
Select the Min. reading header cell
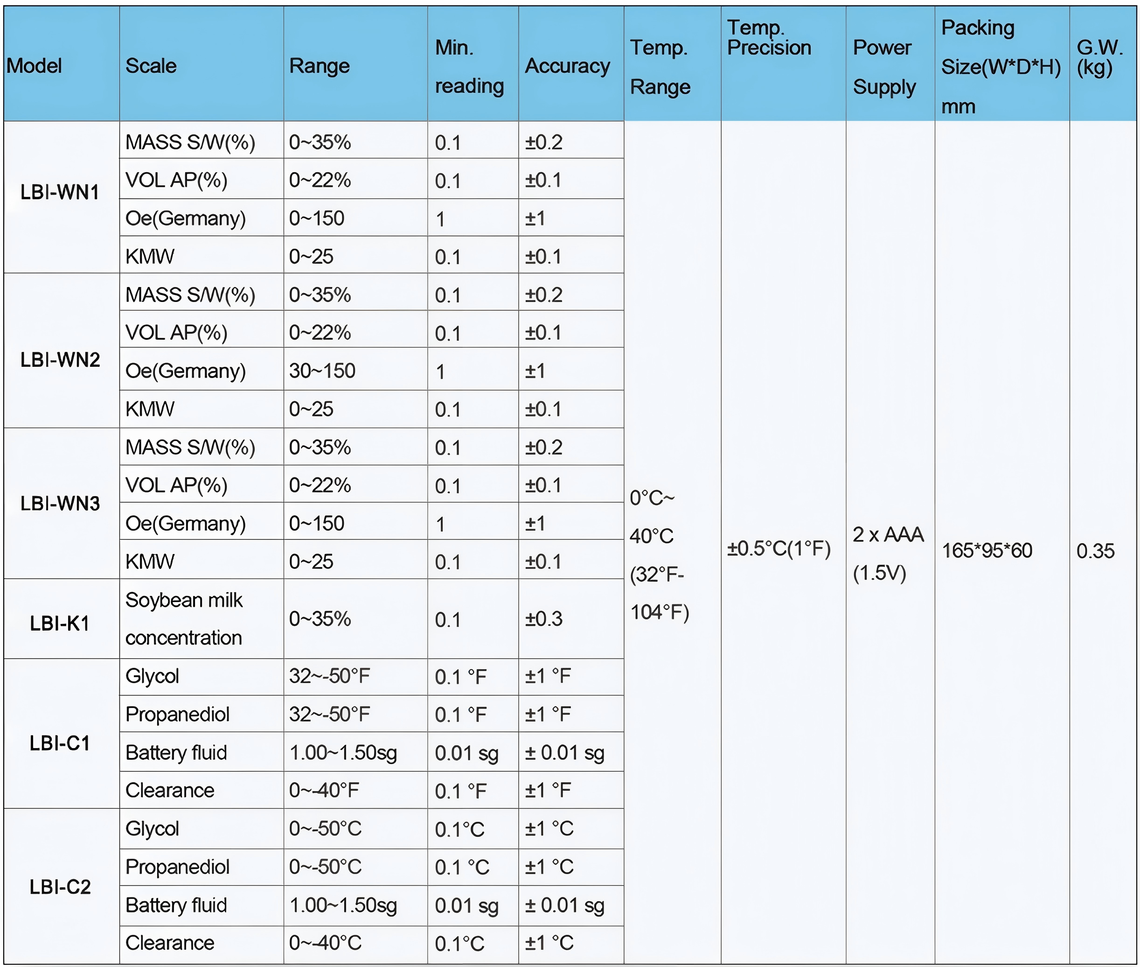pos(469,66)
